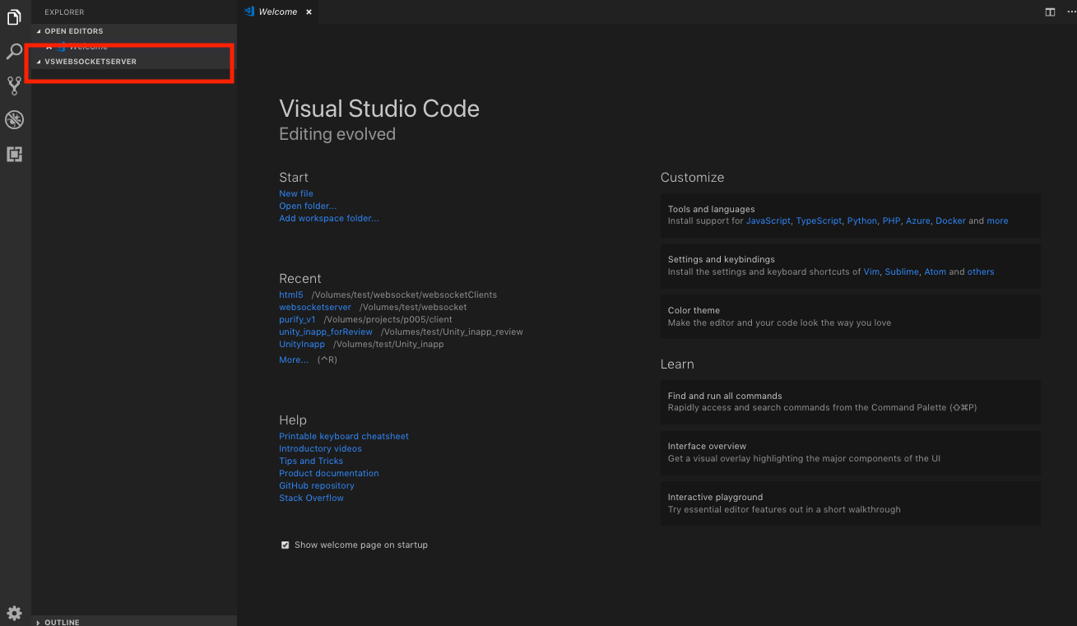Open the Source Control view icon
The height and width of the screenshot is (626, 1077).
coord(14,86)
